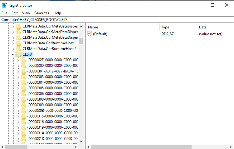This screenshot has height=149, width=234.
Task: Click the tree pane scroll down arrow
Action: pyautogui.click(x=81, y=142)
